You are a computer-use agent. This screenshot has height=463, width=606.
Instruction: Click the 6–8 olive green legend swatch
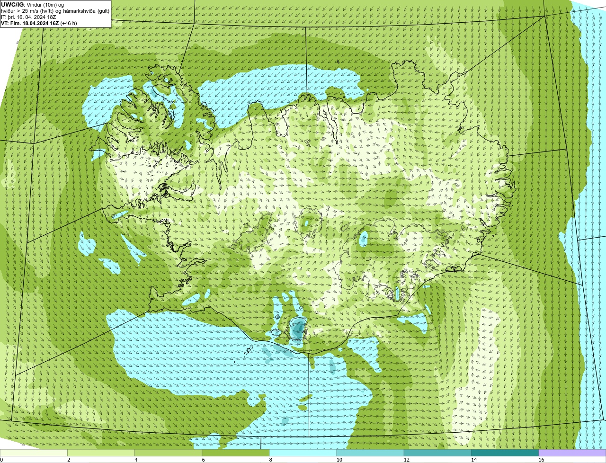[x=235, y=453]
